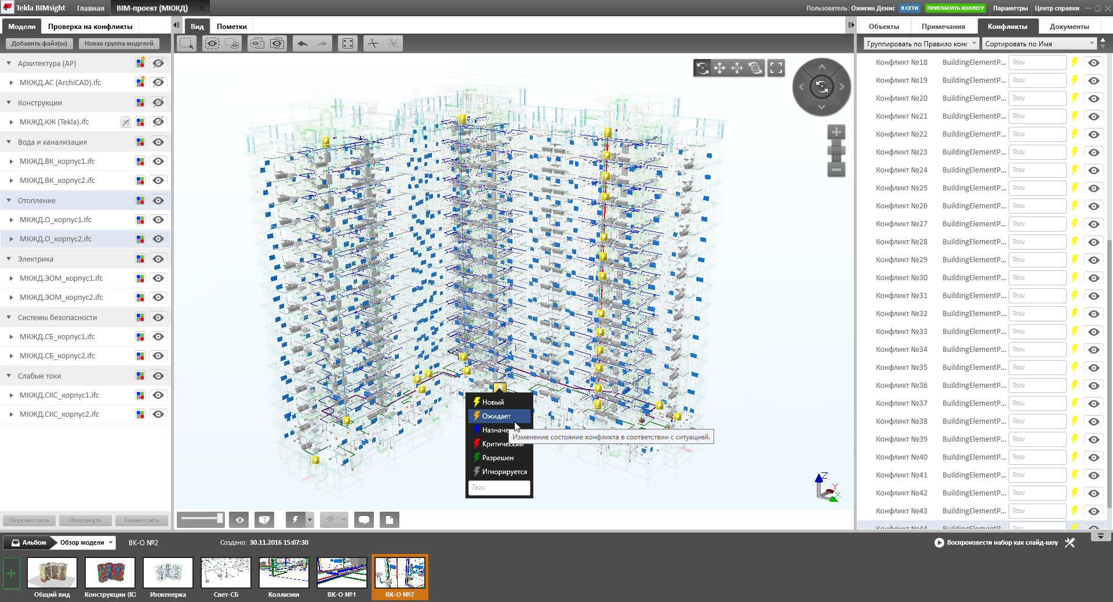Click the fit model to view icon
1113x602 pixels.
[x=348, y=43]
